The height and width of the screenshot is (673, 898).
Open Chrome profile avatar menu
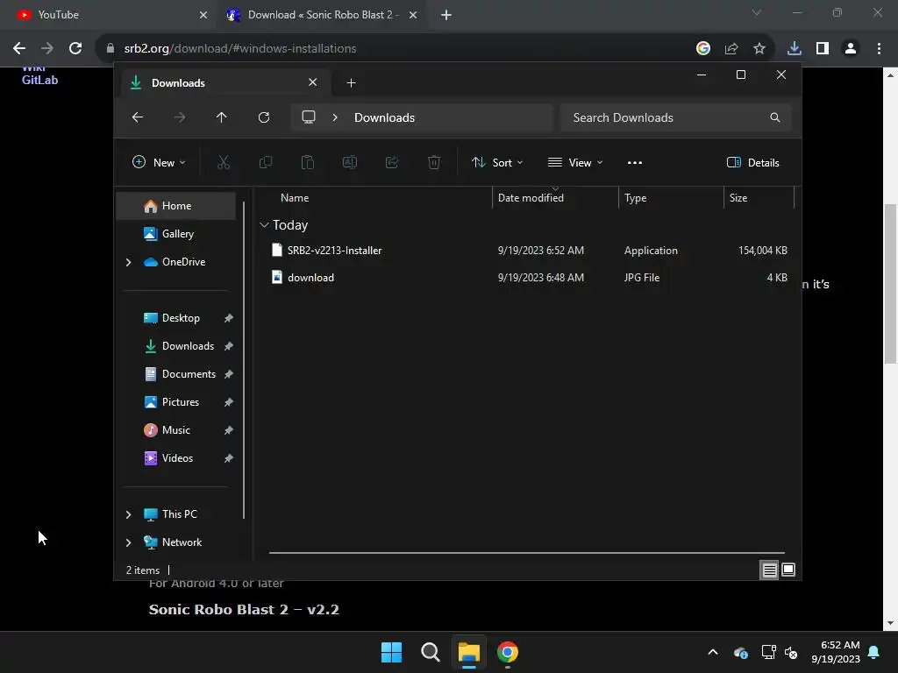tap(851, 49)
